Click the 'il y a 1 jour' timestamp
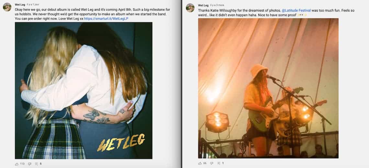369x168 pixels. click(x=33, y=5)
